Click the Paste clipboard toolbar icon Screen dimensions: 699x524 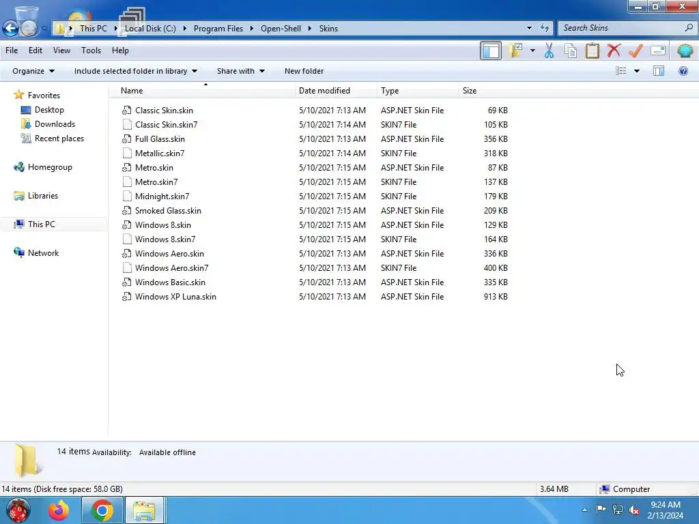click(x=592, y=50)
